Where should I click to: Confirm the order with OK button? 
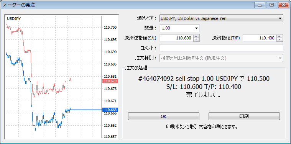pos(163,116)
